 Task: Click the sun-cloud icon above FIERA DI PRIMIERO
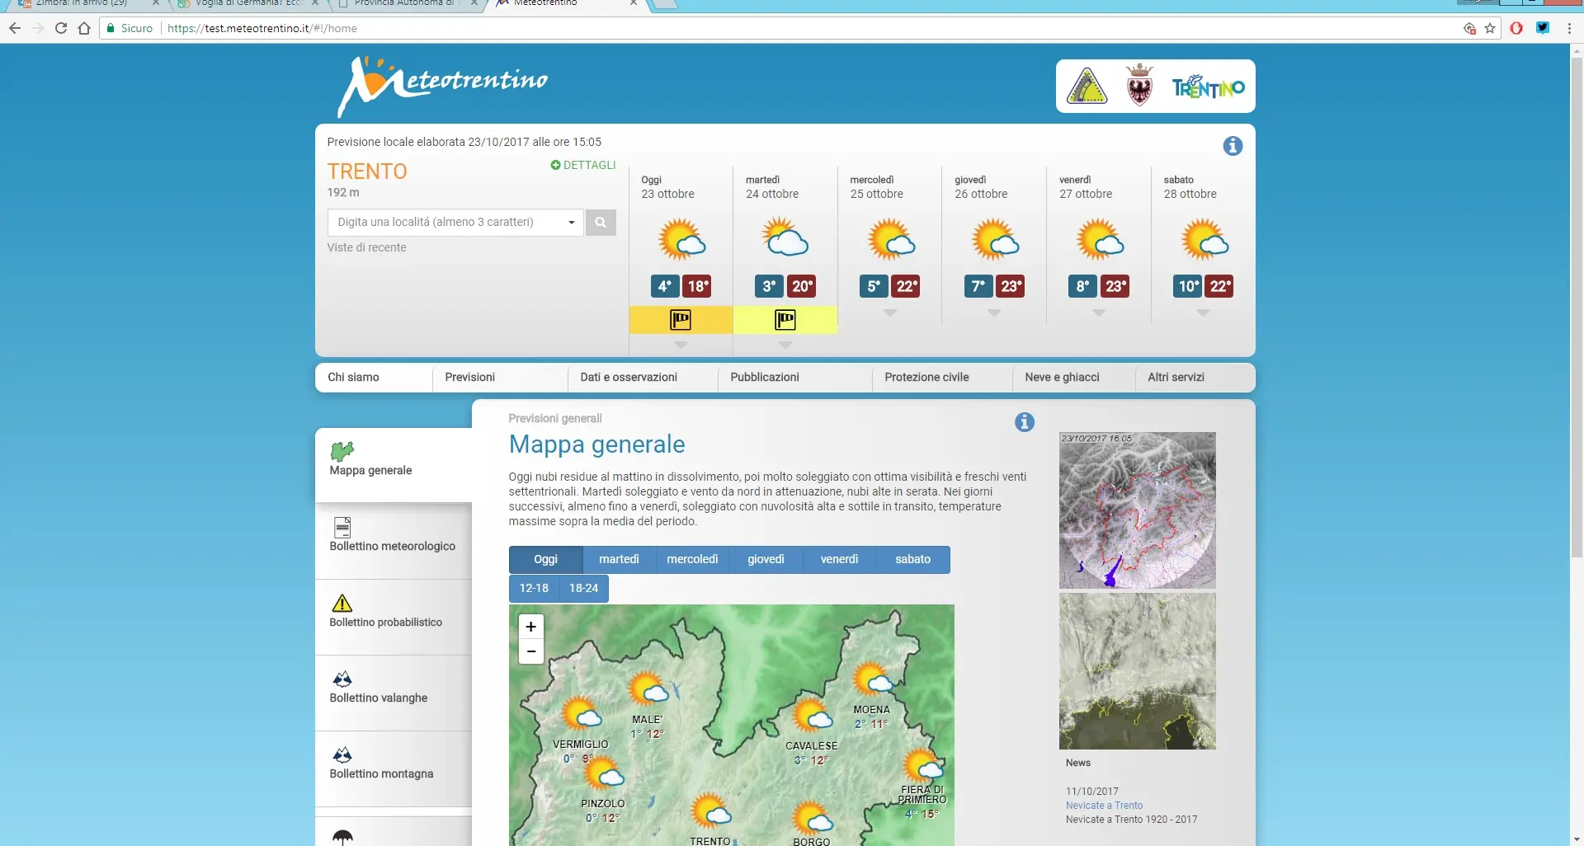(923, 766)
